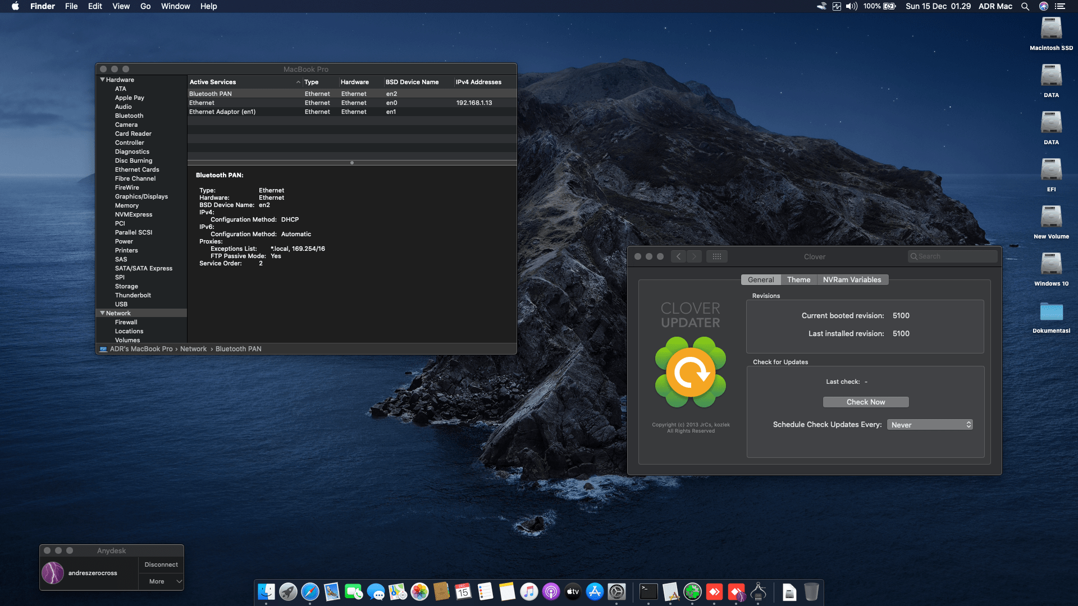The height and width of the screenshot is (606, 1078).
Task: Open System Information chip icon in dock
Action: pos(758,591)
